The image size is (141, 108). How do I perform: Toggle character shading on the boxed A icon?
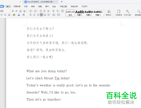coord(24,15)
